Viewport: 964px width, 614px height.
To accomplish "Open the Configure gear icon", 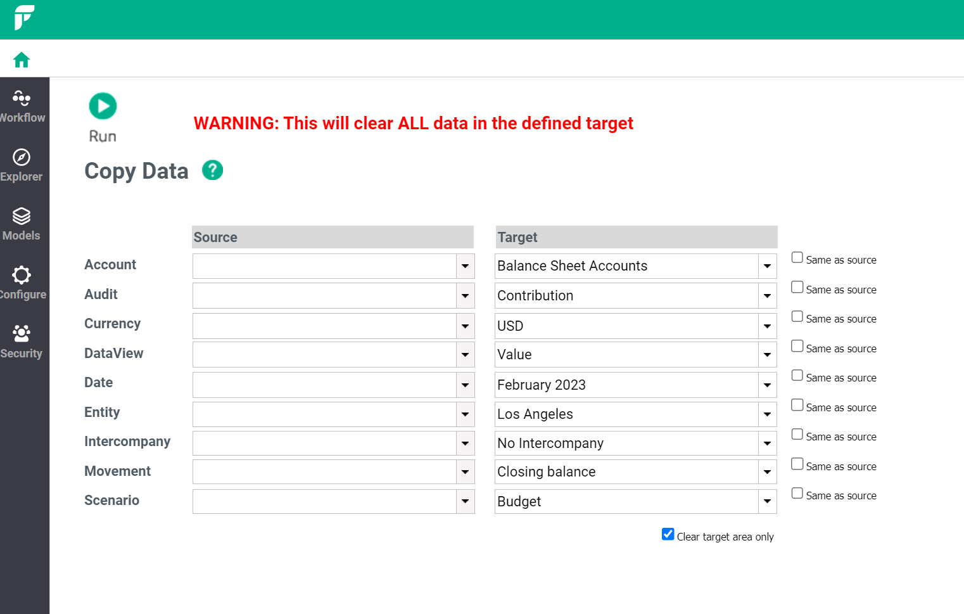I will (x=22, y=275).
